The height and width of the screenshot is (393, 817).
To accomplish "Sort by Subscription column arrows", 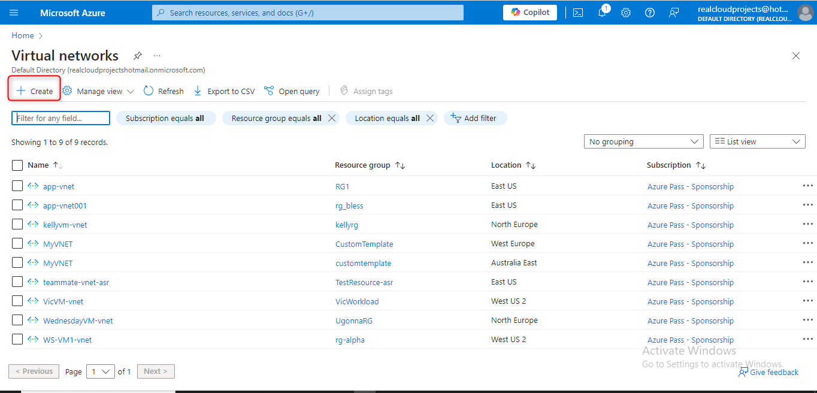I will coord(701,165).
